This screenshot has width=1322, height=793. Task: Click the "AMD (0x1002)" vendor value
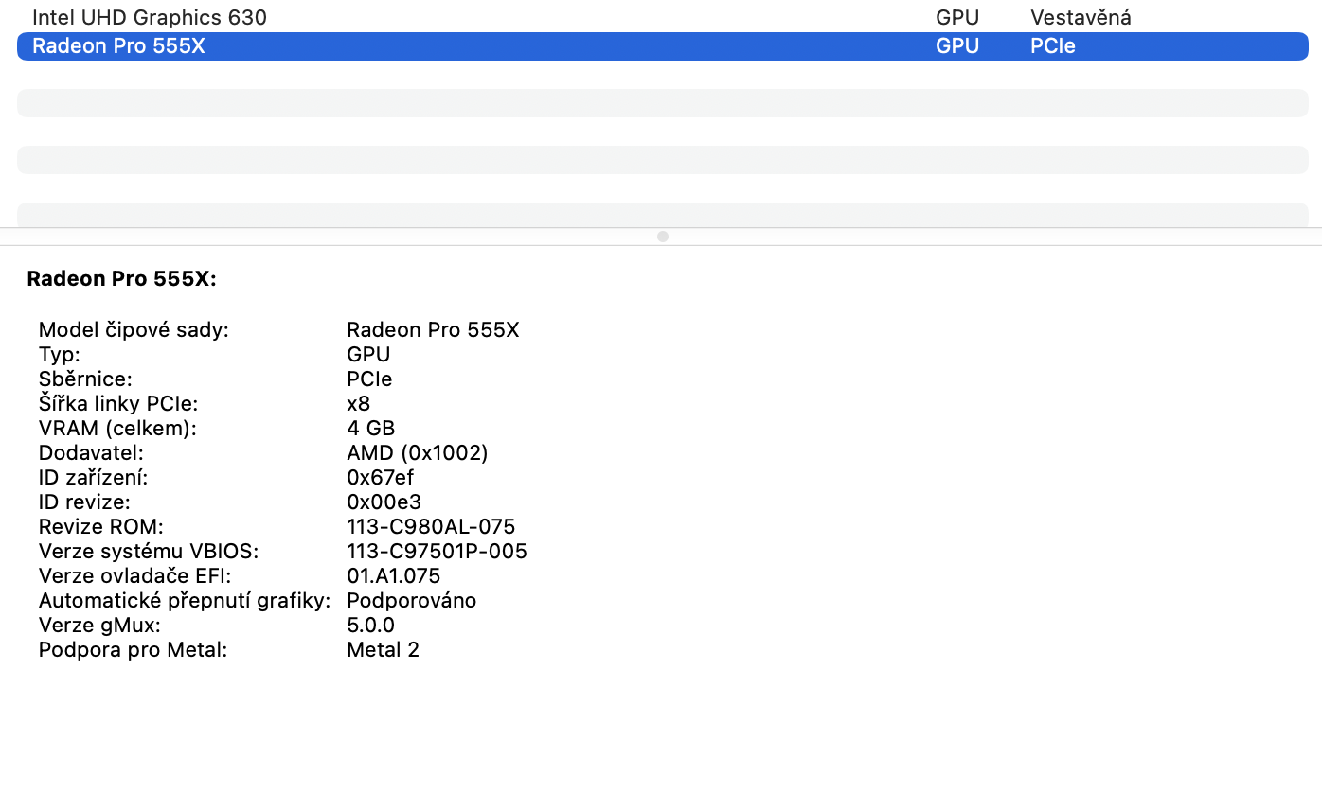(x=418, y=453)
